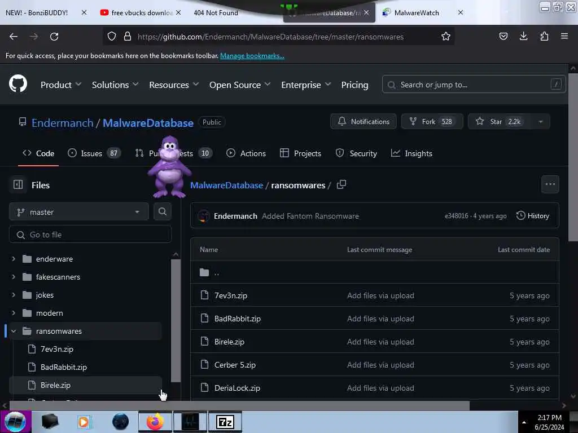Click the black cube taskbar icon
This screenshot has width=578, height=433.
coord(50,422)
